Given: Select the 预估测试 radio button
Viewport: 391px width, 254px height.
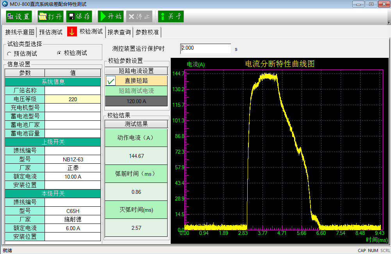Looking at the screenshot, I should (x=9, y=54).
